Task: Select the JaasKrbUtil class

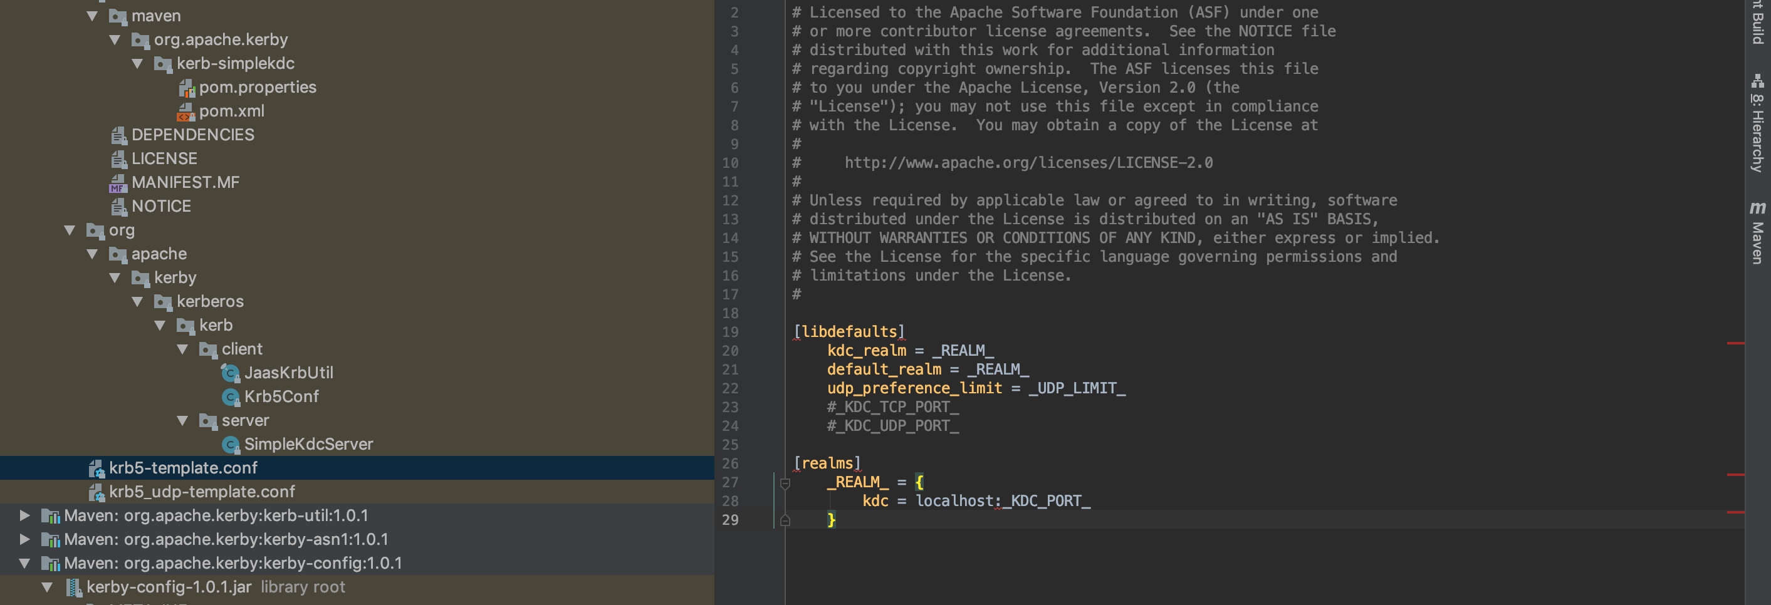Action: [289, 373]
